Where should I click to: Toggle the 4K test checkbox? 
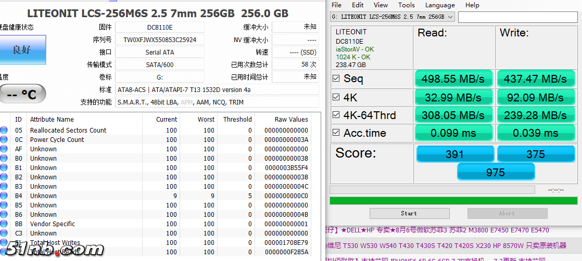[x=336, y=97]
